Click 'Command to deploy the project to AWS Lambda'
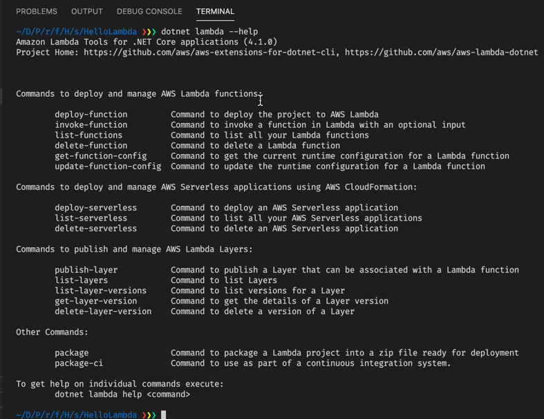The image size is (544, 419). 274,115
